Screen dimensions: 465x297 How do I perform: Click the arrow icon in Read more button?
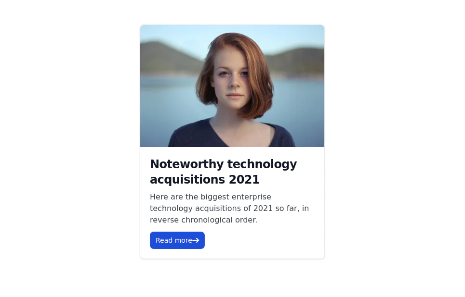click(x=196, y=240)
